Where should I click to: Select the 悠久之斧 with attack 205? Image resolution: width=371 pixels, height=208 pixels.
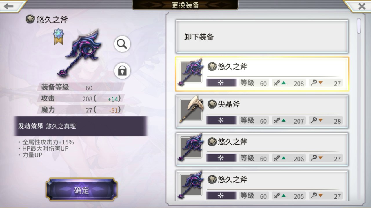(262, 185)
